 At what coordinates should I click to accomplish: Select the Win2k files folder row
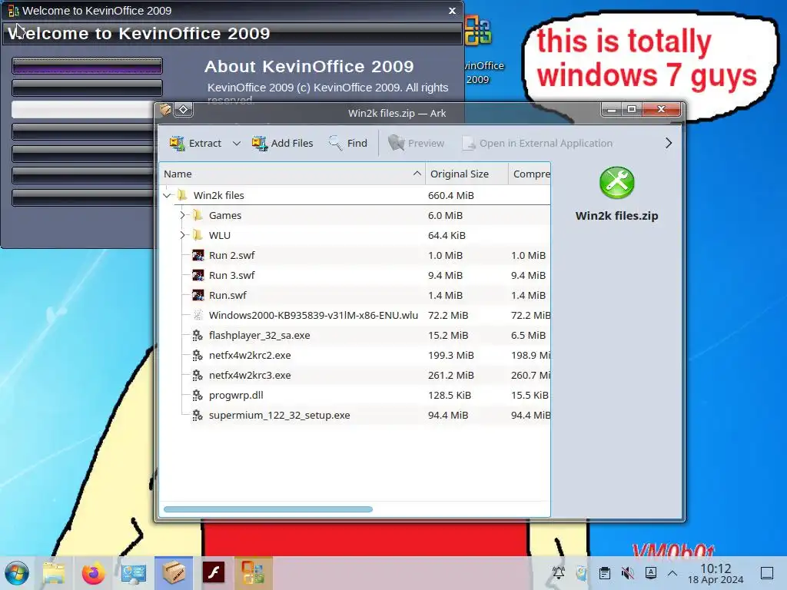(x=355, y=195)
